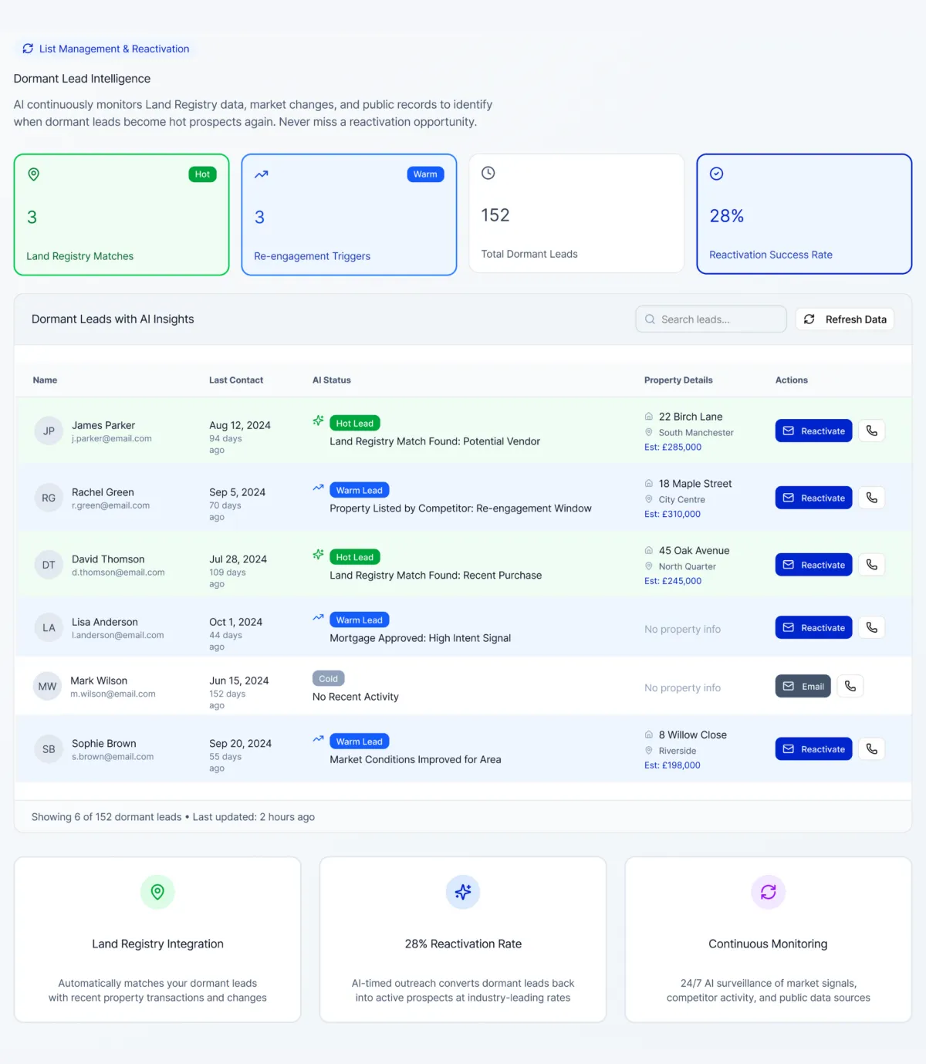The image size is (926, 1064).
Task: Click the checkmark icon on Reactivation Success Rate card
Action: 716,174
